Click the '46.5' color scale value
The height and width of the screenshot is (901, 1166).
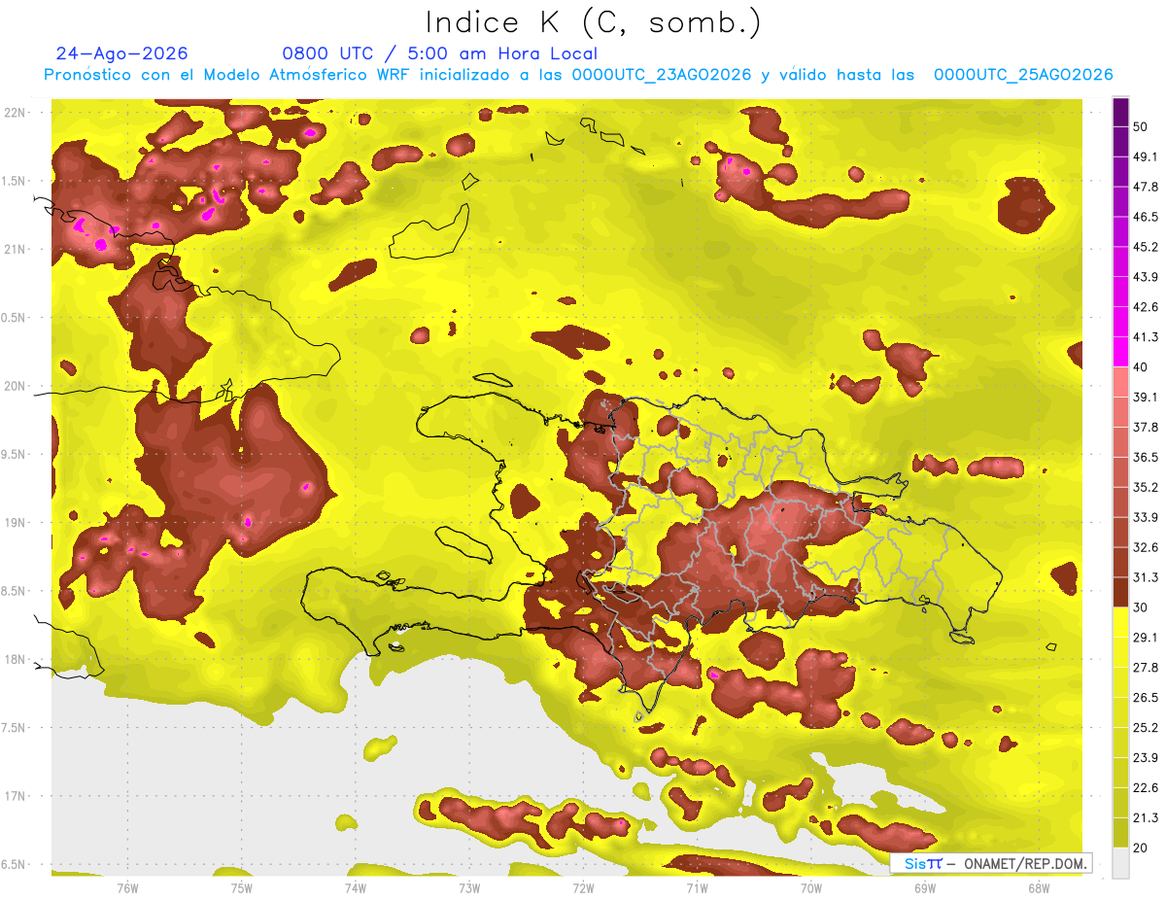tap(1146, 217)
